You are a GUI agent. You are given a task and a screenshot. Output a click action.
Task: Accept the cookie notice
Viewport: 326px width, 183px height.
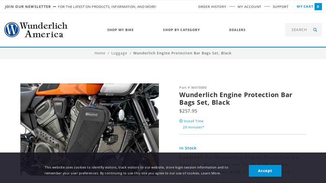pyautogui.click(x=265, y=171)
